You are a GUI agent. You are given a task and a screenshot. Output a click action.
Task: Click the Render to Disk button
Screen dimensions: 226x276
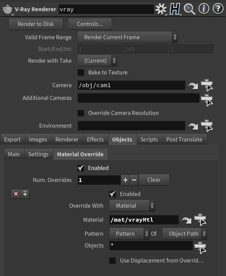pos(36,24)
